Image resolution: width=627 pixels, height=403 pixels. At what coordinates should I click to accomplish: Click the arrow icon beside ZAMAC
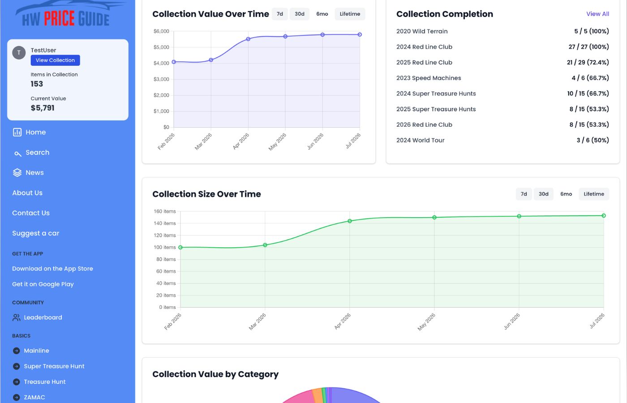pos(17,397)
